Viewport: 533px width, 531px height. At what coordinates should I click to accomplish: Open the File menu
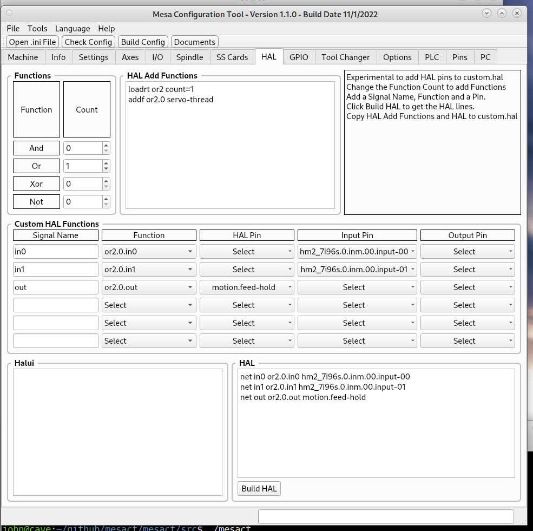[x=13, y=29]
